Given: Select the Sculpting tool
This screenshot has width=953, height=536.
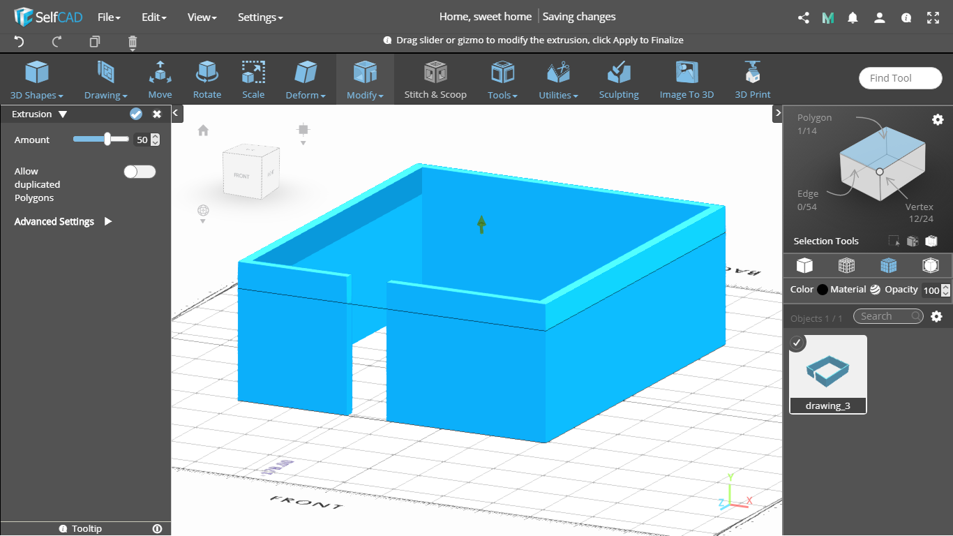Looking at the screenshot, I should tap(619, 80).
